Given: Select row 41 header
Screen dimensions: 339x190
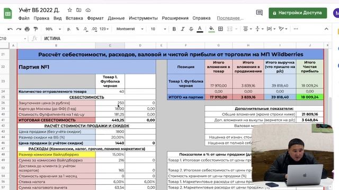Looking at the screenshot, I should [3, 120].
